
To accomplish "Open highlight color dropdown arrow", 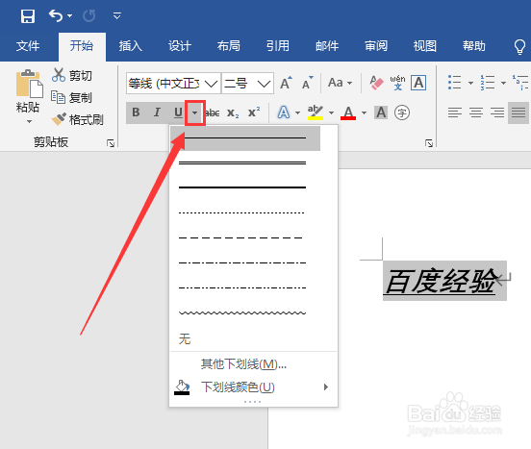I will click(x=331, y=112).
